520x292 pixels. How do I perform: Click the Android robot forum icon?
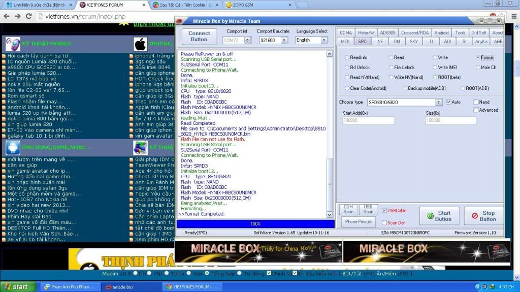coord(13,147)
